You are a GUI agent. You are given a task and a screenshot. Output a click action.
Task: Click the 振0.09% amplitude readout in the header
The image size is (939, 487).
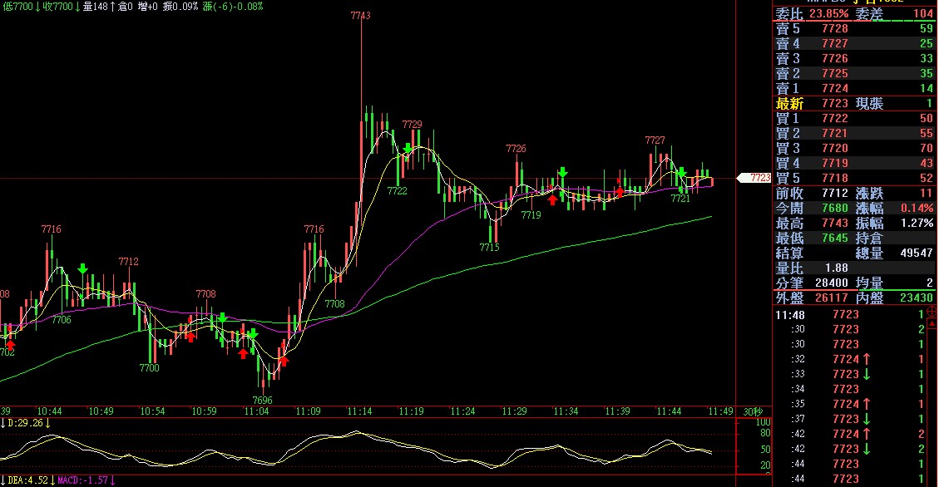click(x=180, y=7)
